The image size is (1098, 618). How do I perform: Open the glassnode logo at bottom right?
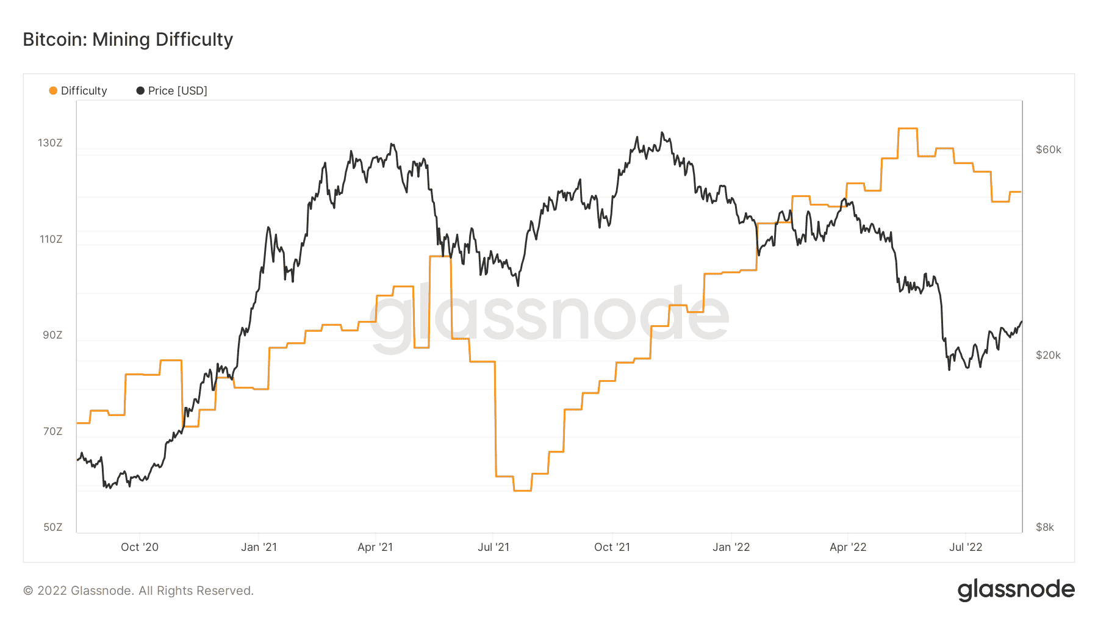[x=1016, y=590]
